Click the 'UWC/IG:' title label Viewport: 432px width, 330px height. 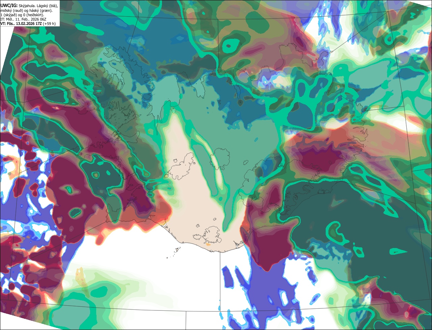pyautogui.click(x=9, y=6)
